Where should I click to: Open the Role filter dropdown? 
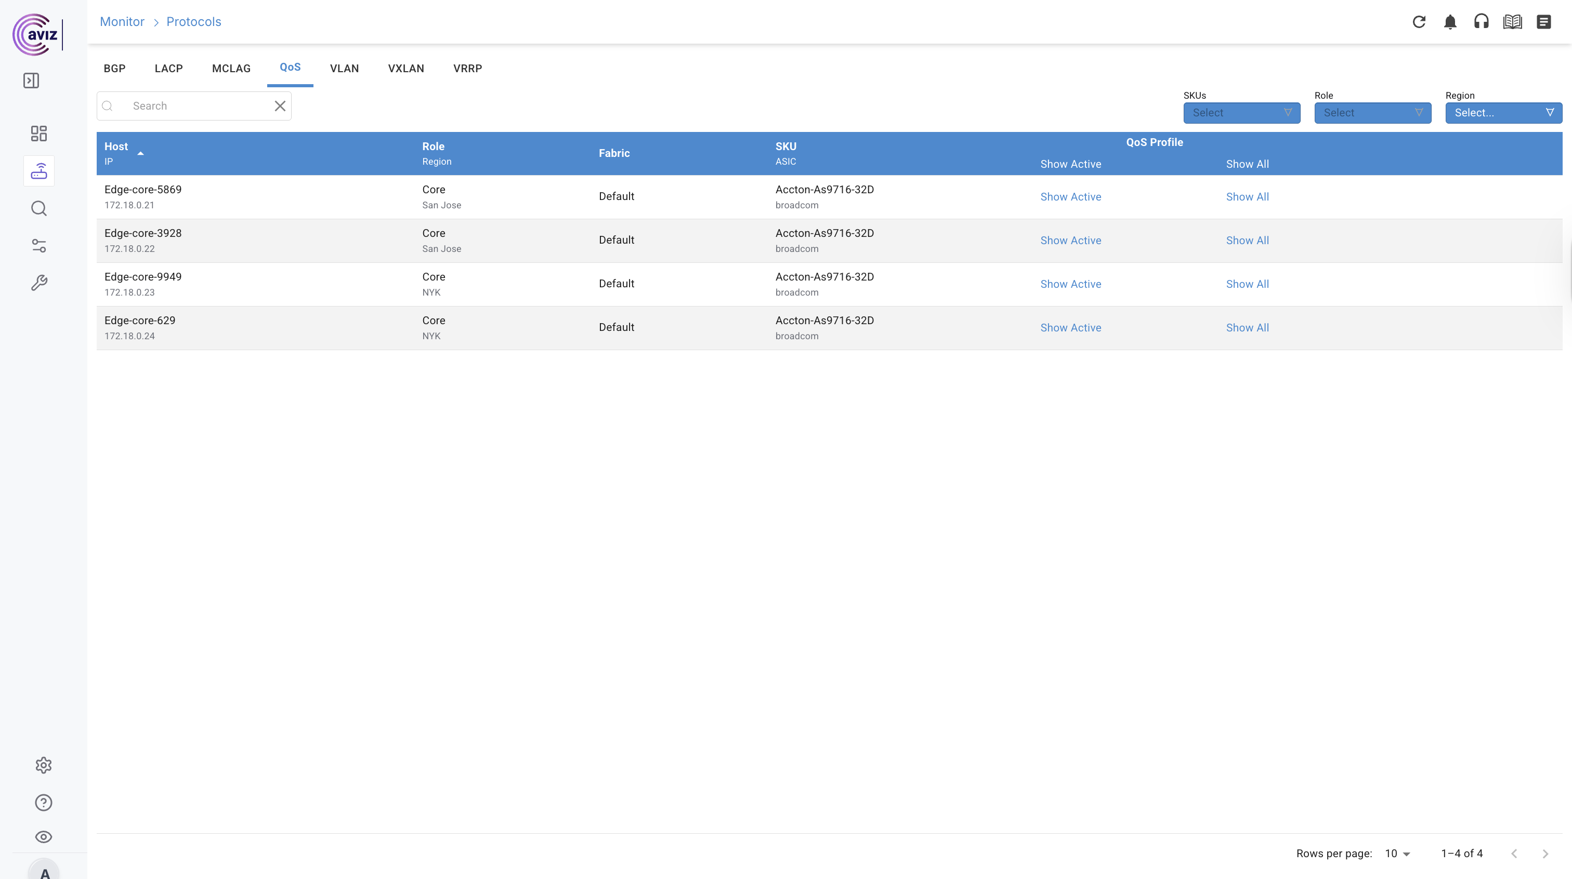[1372, 113]
